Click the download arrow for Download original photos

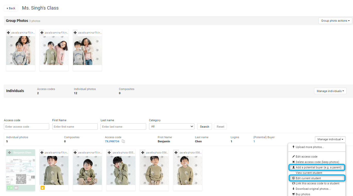click(x=293, y=189)
